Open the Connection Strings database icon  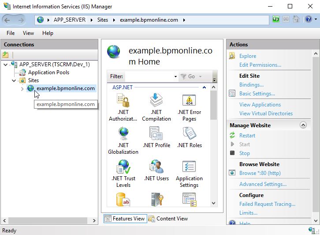pyautogui.click(x=123, y=199)
